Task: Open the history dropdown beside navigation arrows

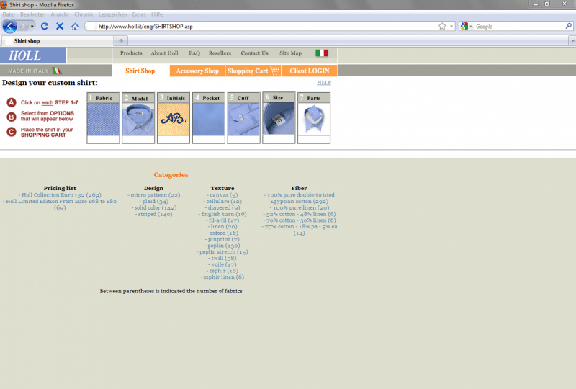Action: coord(32,26)
